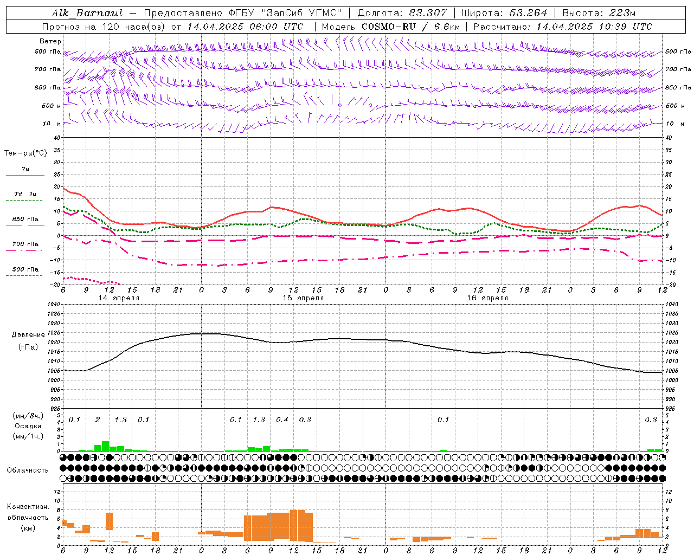Image resolution: width=694 pixels, height=555 pixels.
Task: Click the '10 м' wind level label on the left
Action: click(x=52, y=124)
